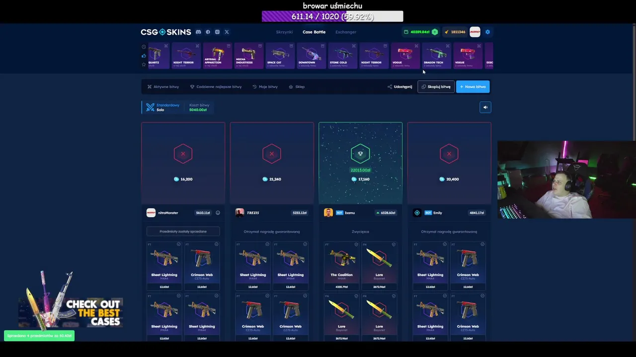Click nitroMonster's profile avatar

tap(151, 213)
